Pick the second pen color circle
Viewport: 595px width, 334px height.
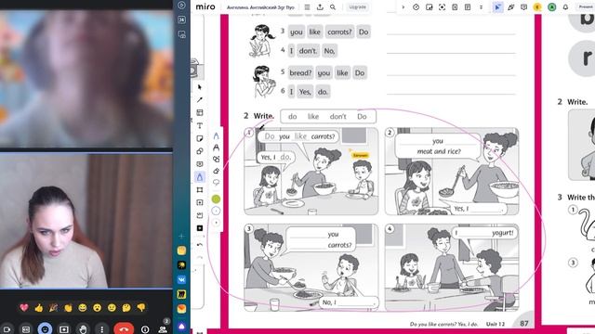pos(216,211)
